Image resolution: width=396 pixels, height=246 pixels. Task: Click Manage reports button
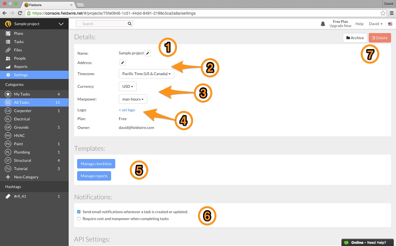[94, 176]
